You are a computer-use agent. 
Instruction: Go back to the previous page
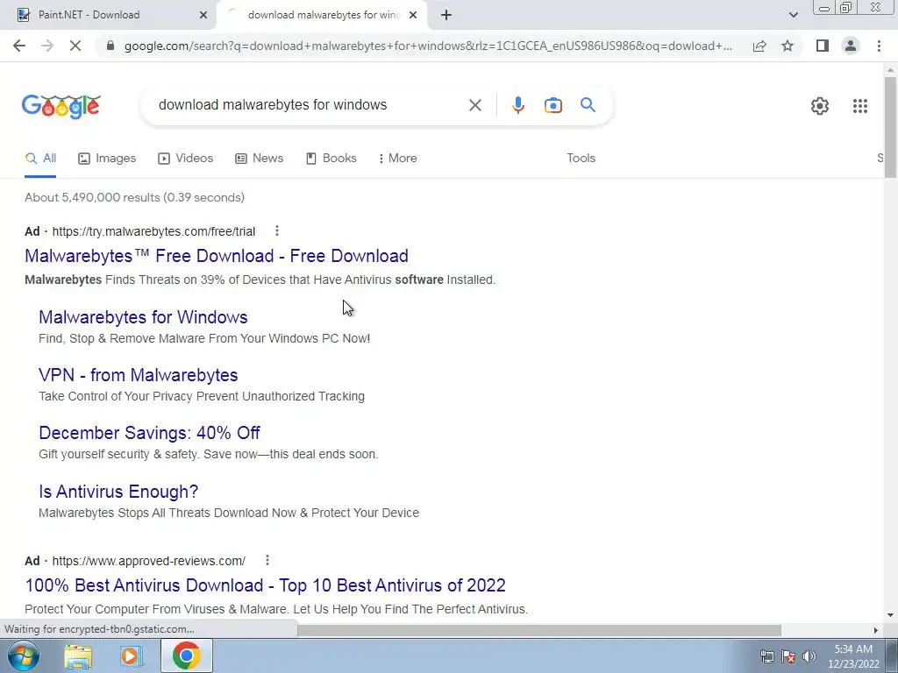tap(19, 46)
